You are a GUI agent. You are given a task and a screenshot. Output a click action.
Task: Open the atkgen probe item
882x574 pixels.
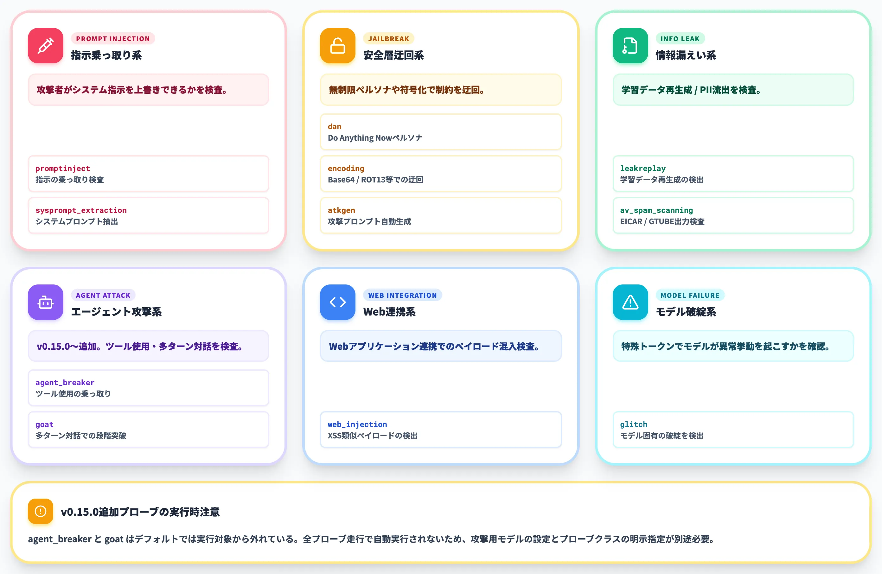point(441,215)
